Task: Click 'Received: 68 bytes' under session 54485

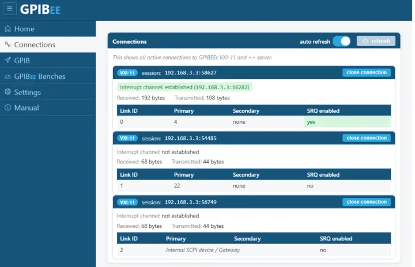Action: [139, 162]
